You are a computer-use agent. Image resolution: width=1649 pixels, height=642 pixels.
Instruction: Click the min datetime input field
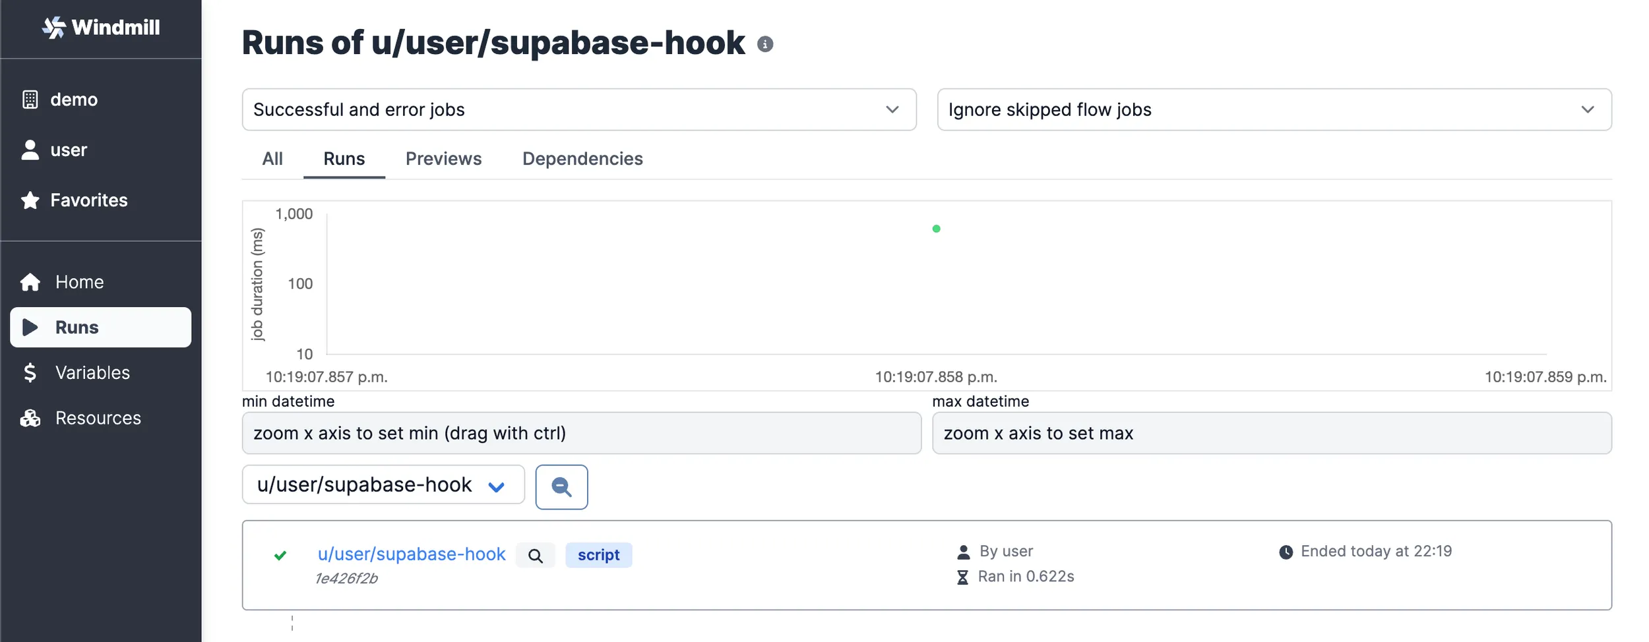[581, 433]
